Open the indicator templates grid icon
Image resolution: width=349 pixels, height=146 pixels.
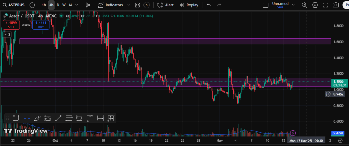[137, 5]
